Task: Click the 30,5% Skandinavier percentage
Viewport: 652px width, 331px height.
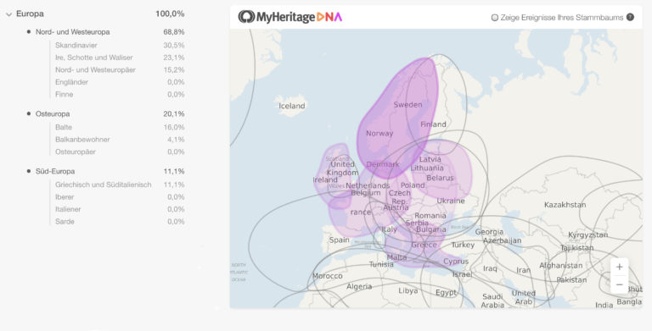Action: tap(174, 45)
